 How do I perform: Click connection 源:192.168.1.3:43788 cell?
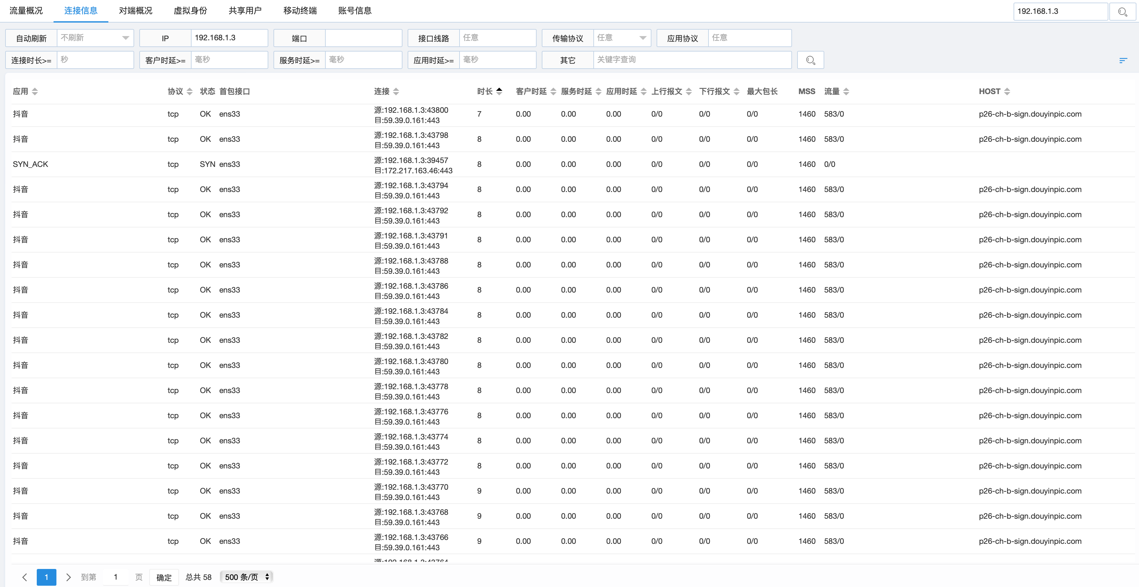pos(411,261)
